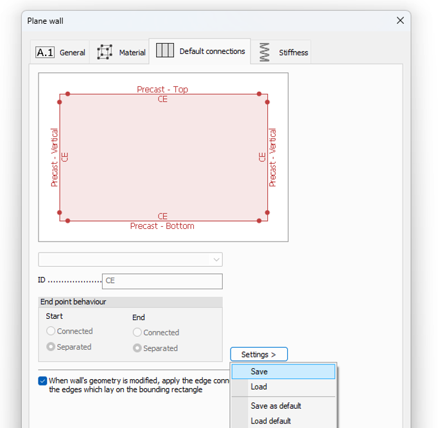Select the Precast - Bottom edge label
This screenshot has height=428, width=438.
162,226
